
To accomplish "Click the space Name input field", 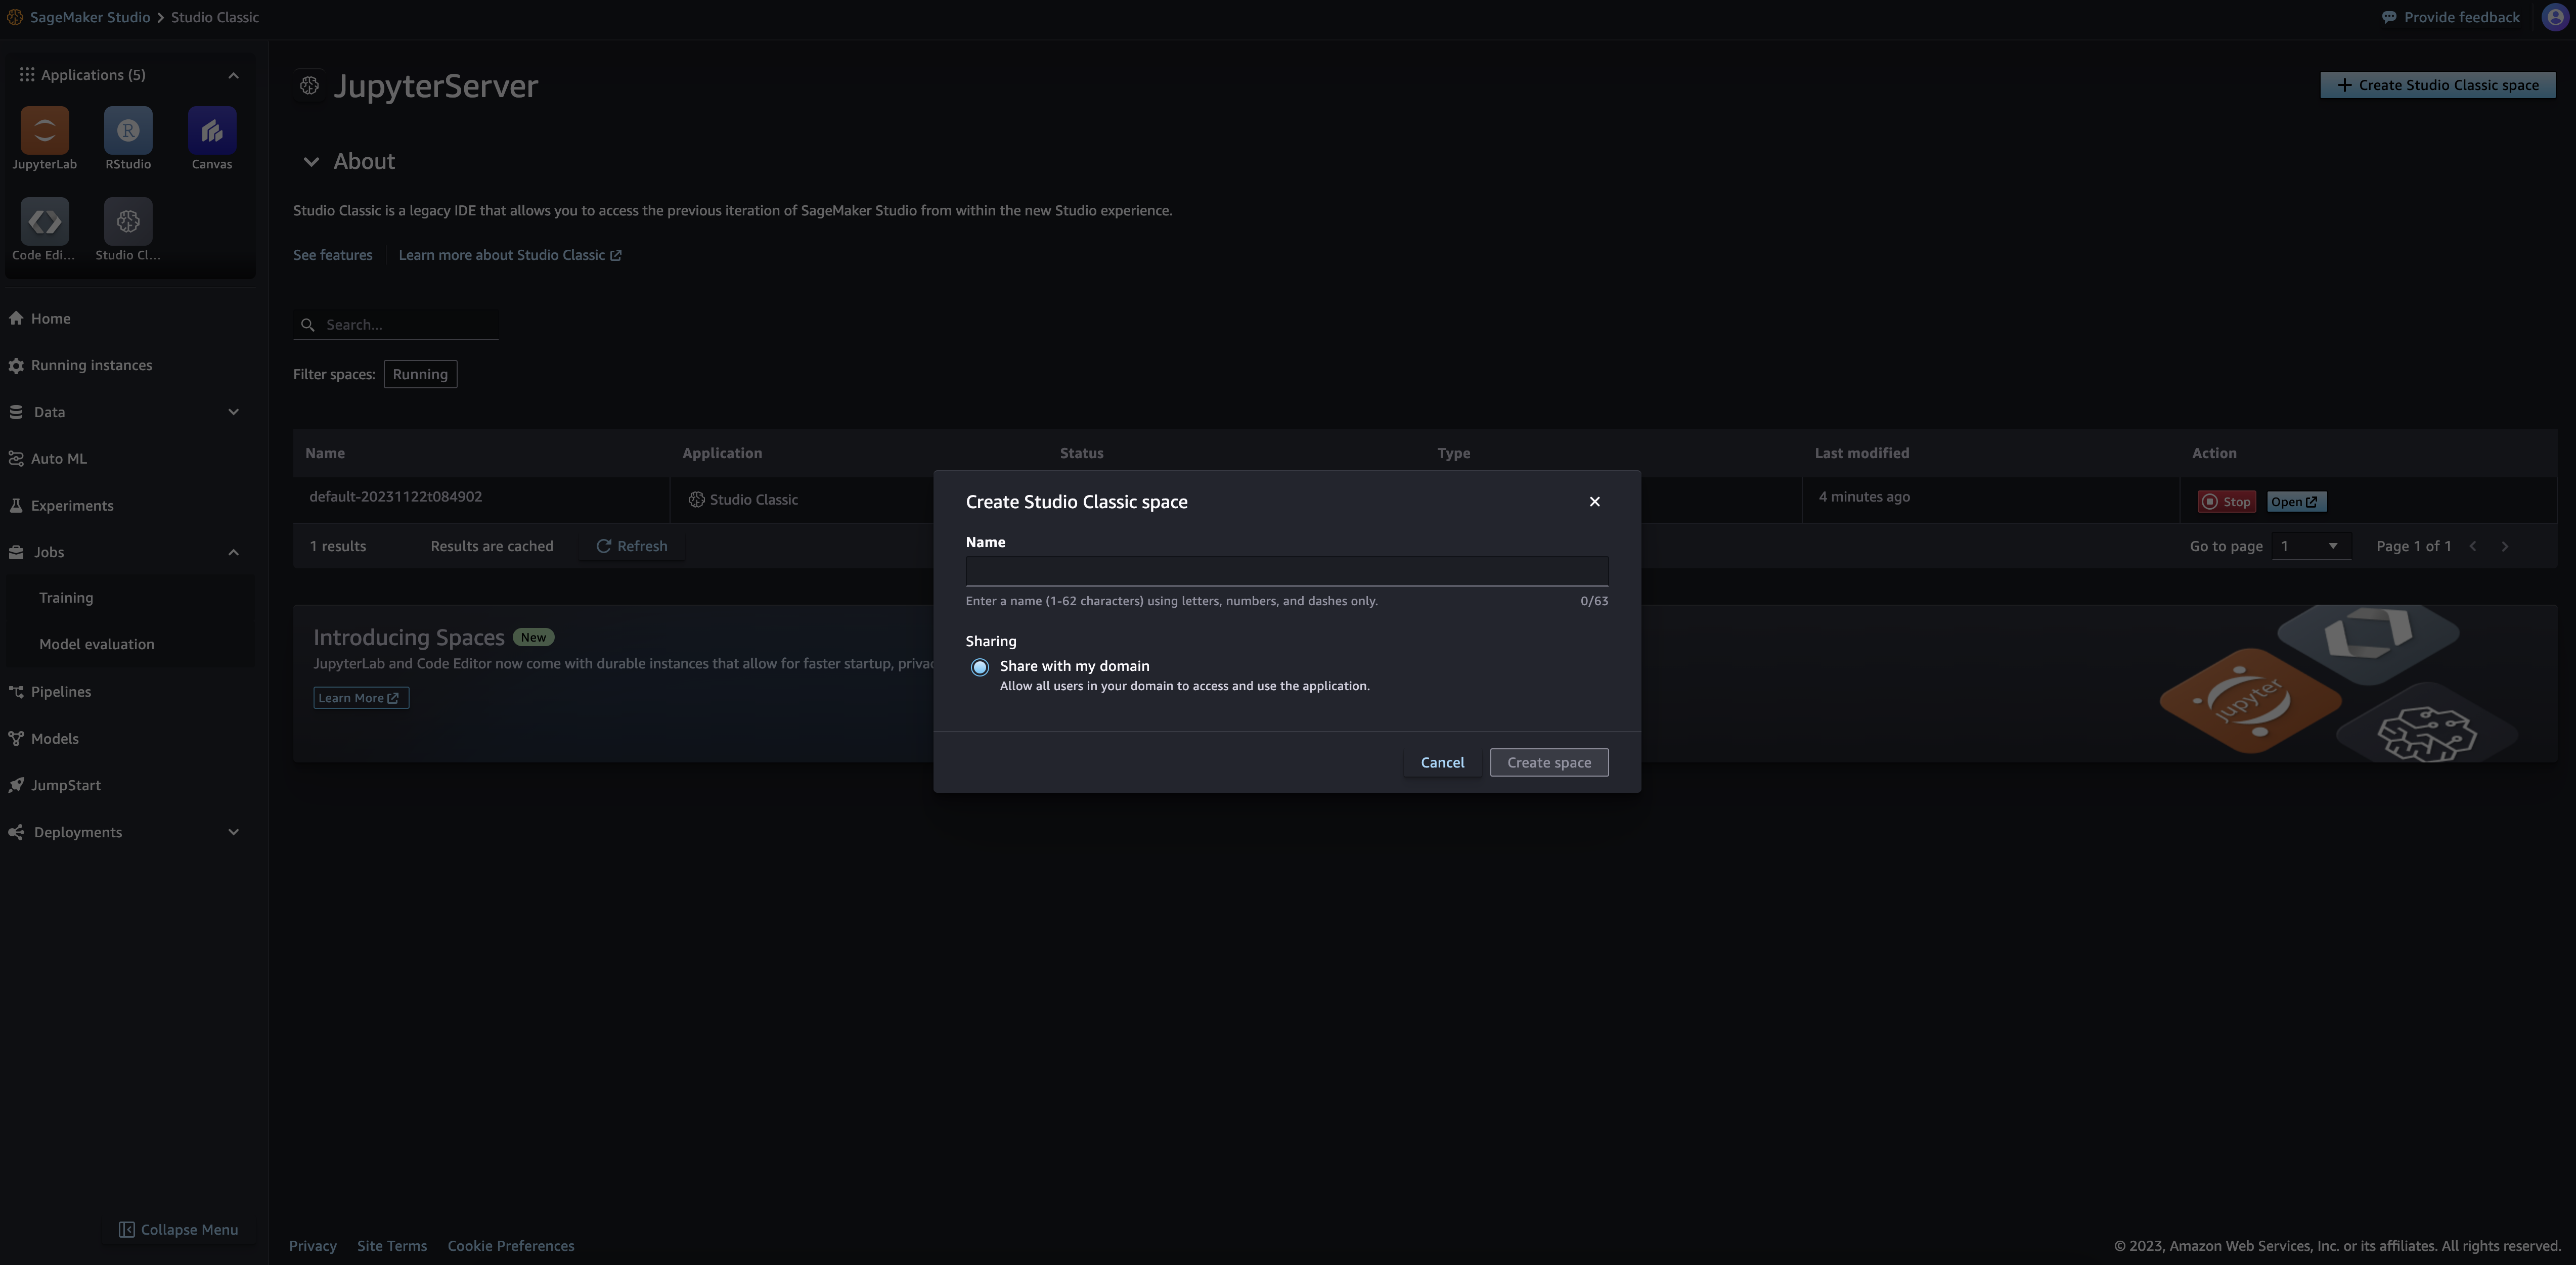I will (x=1286, y=571).
